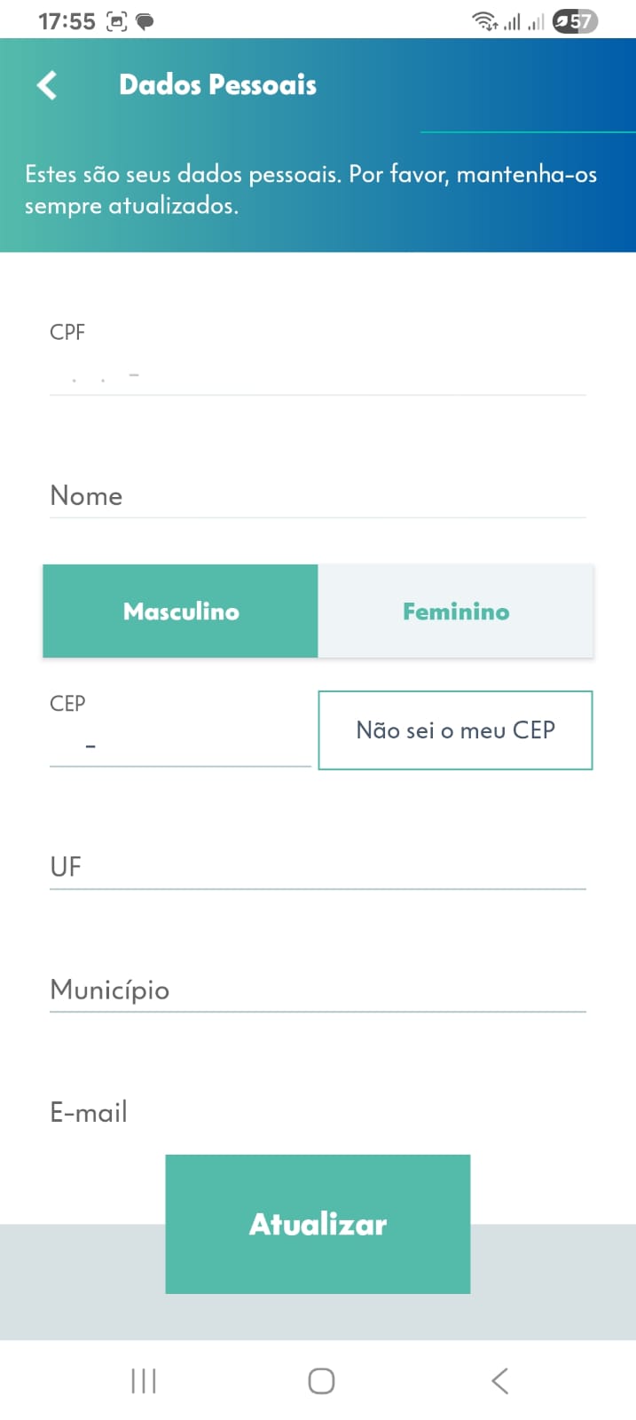Screen dimensions: 636x1420
Task: Tap the Wi-Fi status icon
Action: coord(484,21)
